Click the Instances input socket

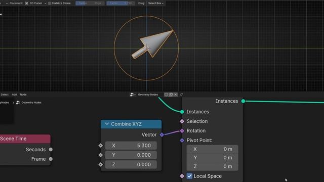pyautogui.click(x=182, y=112)
